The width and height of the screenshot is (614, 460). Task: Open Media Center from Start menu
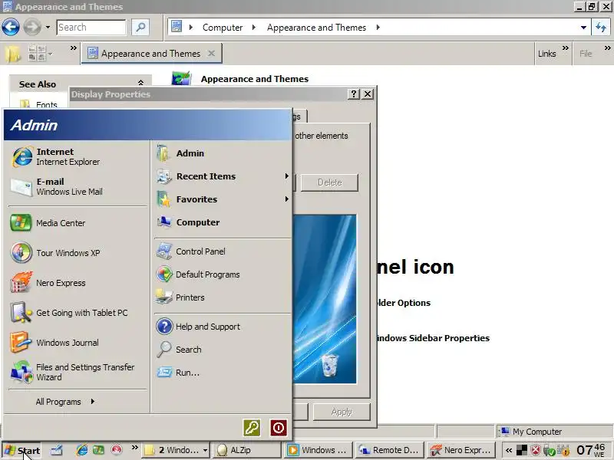pyautogui.click(x=78, y=223)
